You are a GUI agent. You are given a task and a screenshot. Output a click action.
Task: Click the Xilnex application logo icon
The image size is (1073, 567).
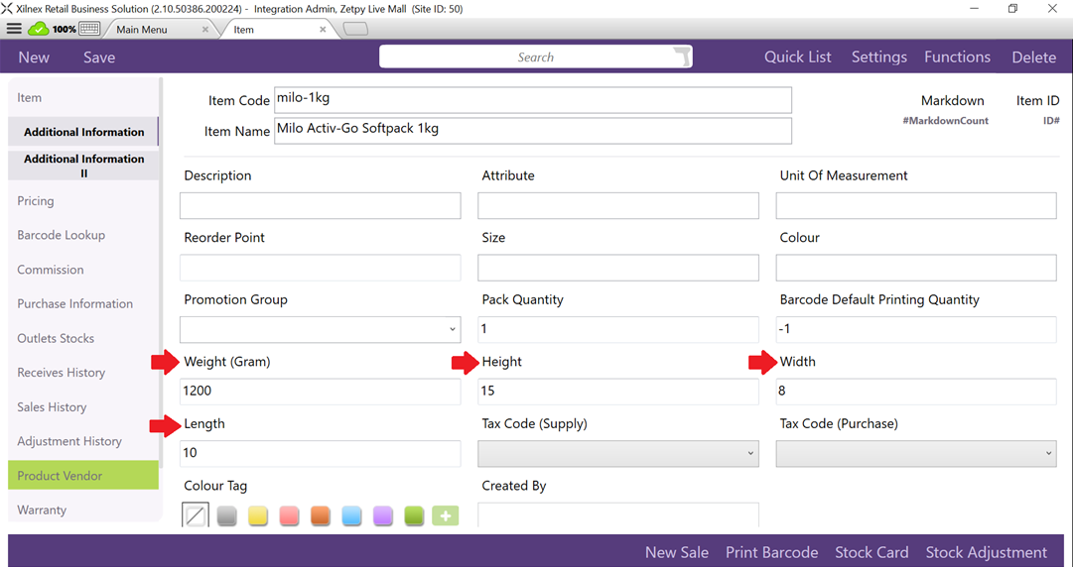click(x=6, y=8)
